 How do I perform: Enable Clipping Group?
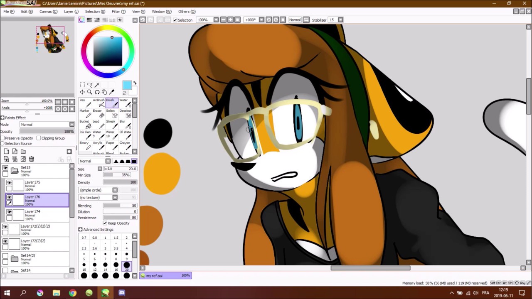point(39,138)
